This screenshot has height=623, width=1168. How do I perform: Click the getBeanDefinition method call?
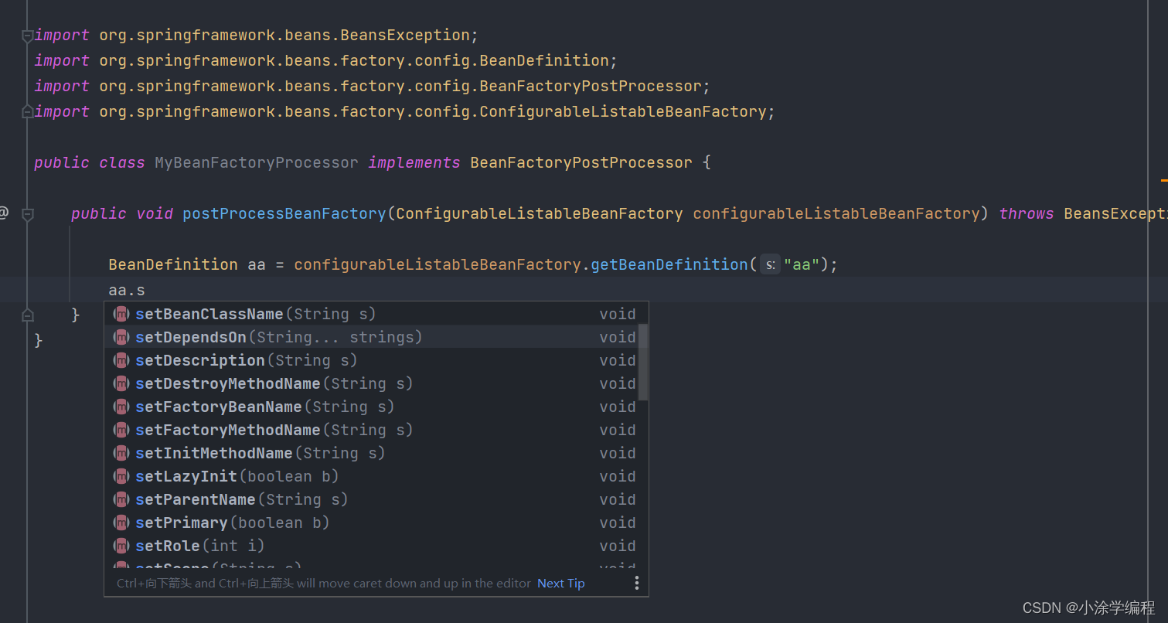[669, 264]
